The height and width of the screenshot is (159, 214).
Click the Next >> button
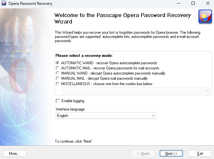[x=171, y=154]
